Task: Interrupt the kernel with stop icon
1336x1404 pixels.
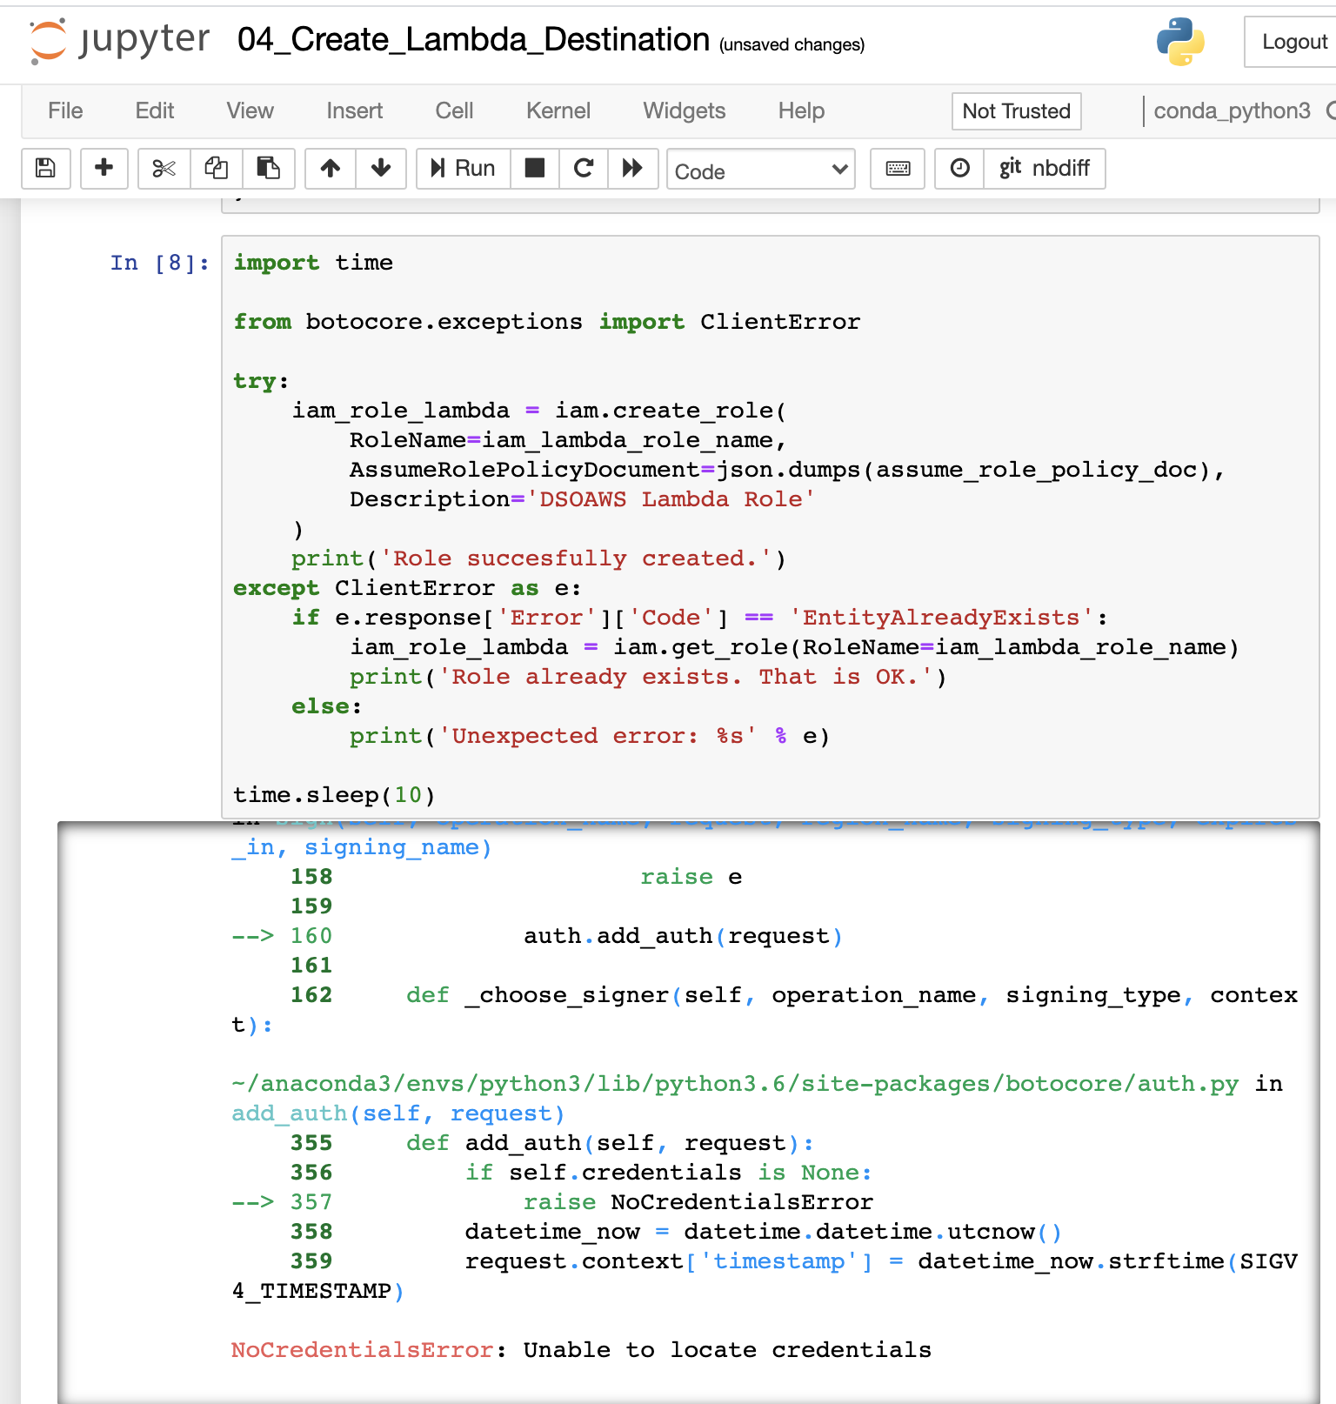Action: point(535,168)
